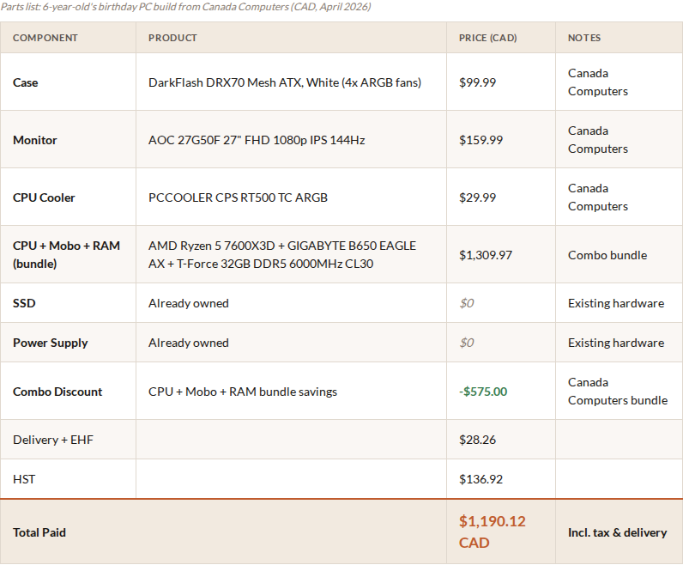Select the table caption about birthday PC build
The height and width of the screenshot is (565, 683).
click(185, 7)
